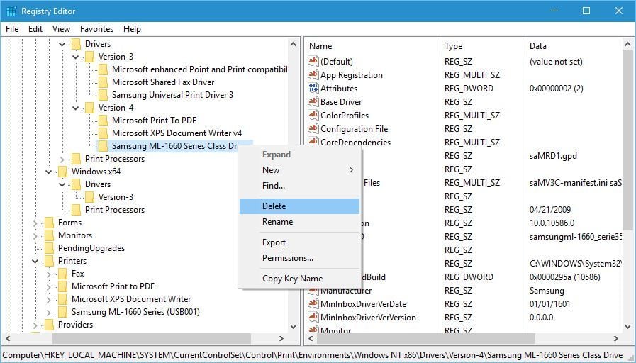
Task: Click folder icon of Samsung Universal Print Driver 3
Action: 103,94
